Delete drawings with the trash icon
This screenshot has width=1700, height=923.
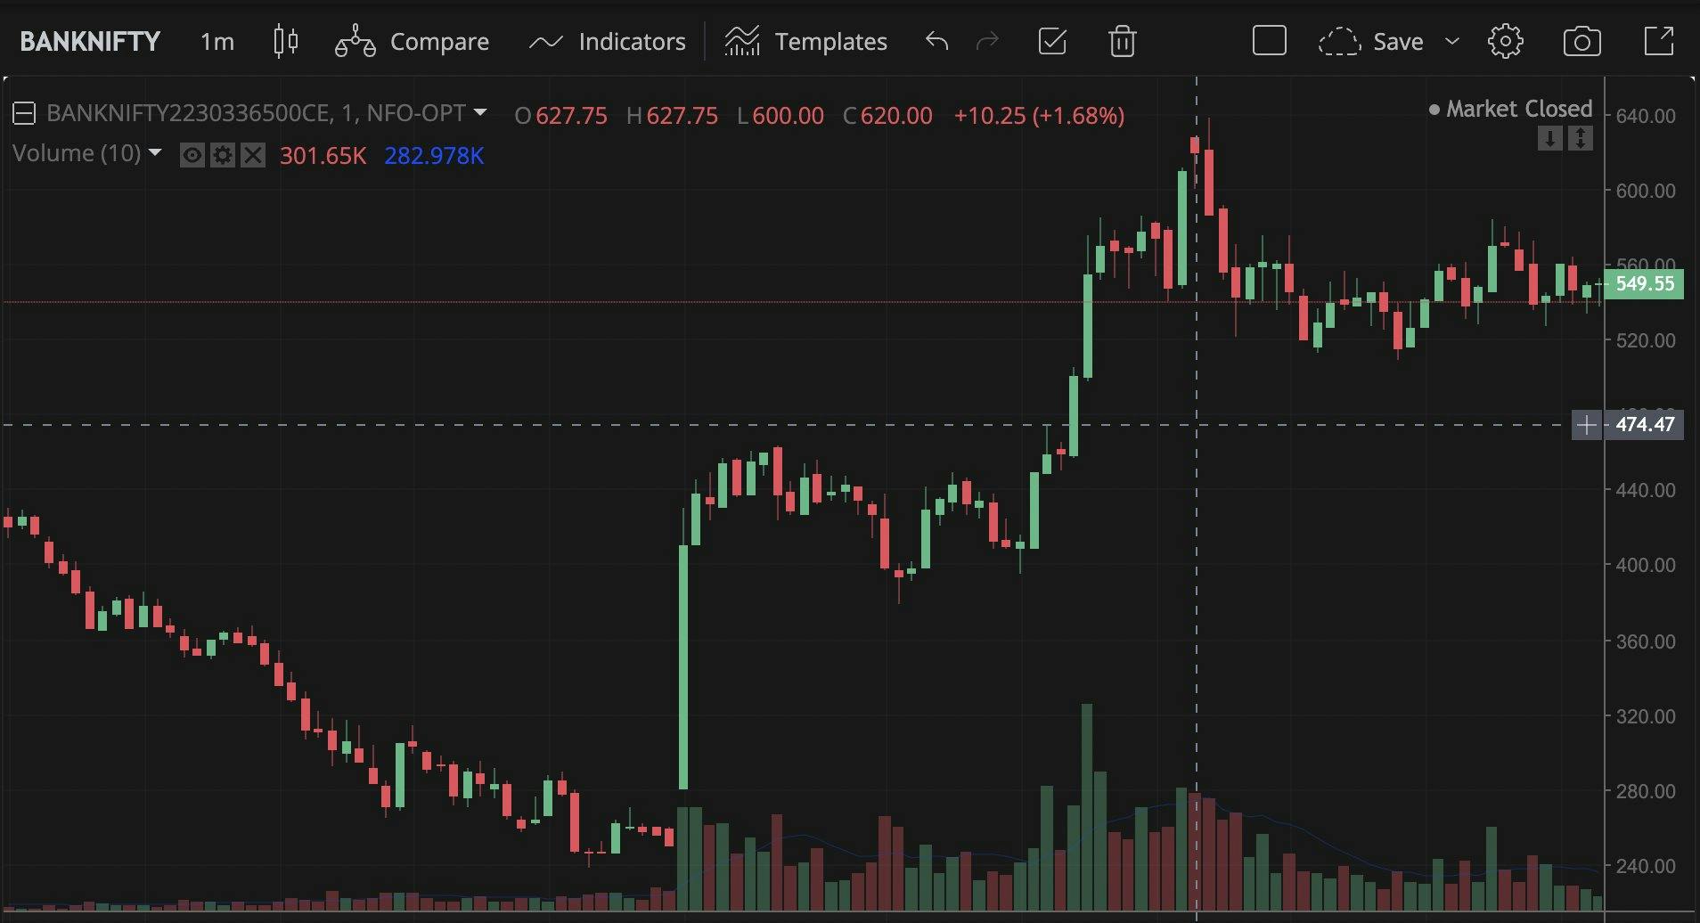pyautogui.click(x=1122, y=42)
